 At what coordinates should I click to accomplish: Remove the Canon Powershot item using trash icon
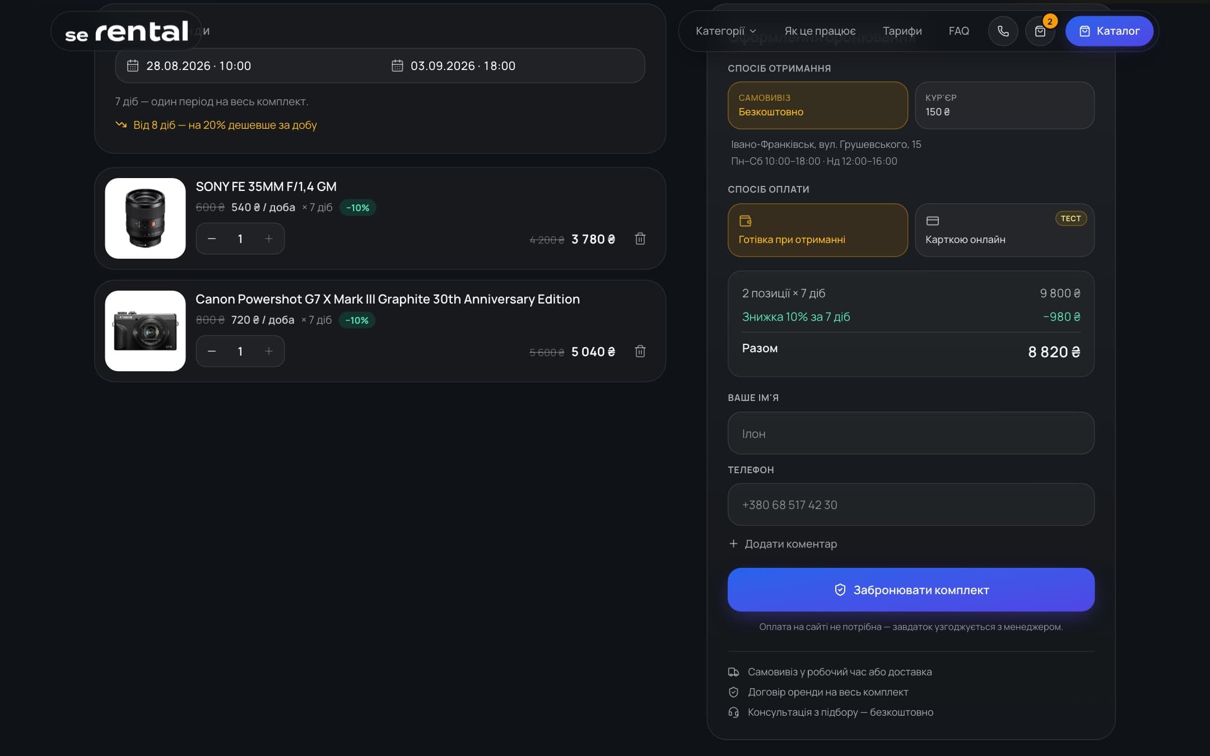tap(640, 352)
